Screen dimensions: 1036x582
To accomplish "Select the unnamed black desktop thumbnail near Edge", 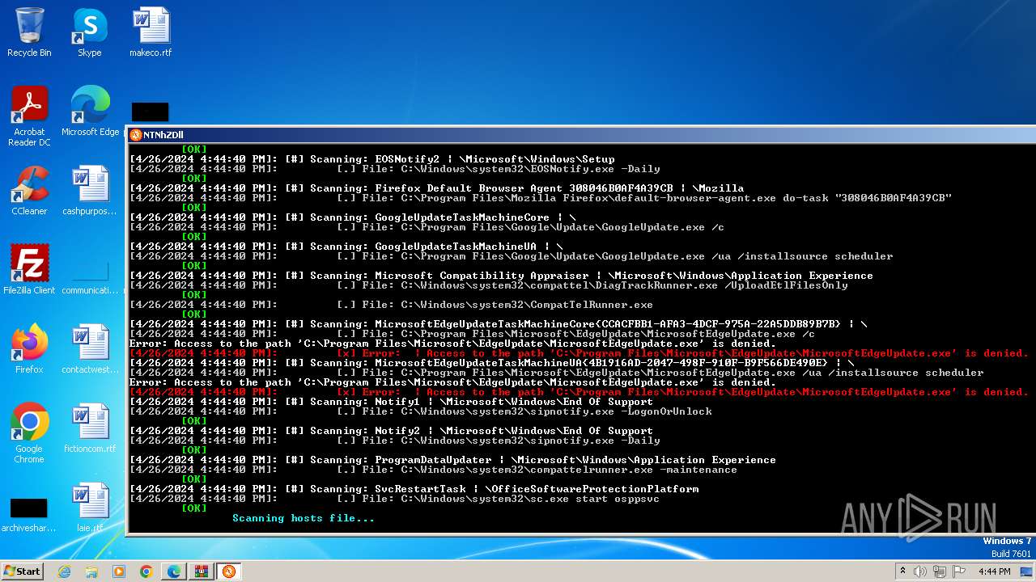I will (150, 112).
